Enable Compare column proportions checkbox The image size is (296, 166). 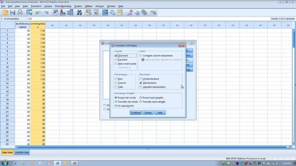(x=141, y=56)
